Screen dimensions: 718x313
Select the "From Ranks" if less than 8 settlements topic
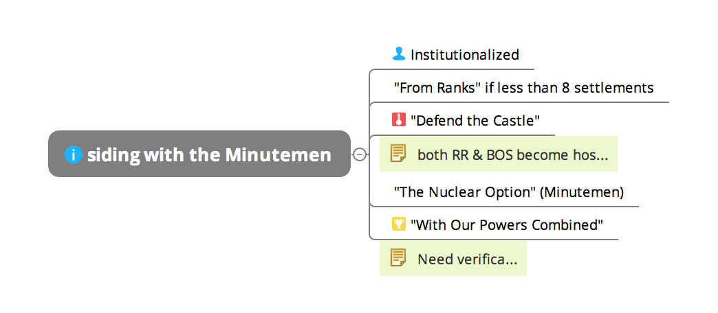523,88
